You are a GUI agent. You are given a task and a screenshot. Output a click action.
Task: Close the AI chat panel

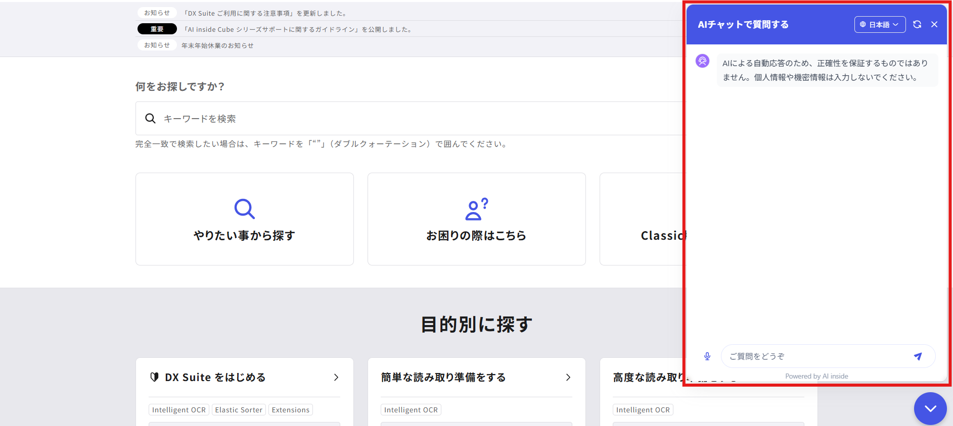[x=934, y=24]
